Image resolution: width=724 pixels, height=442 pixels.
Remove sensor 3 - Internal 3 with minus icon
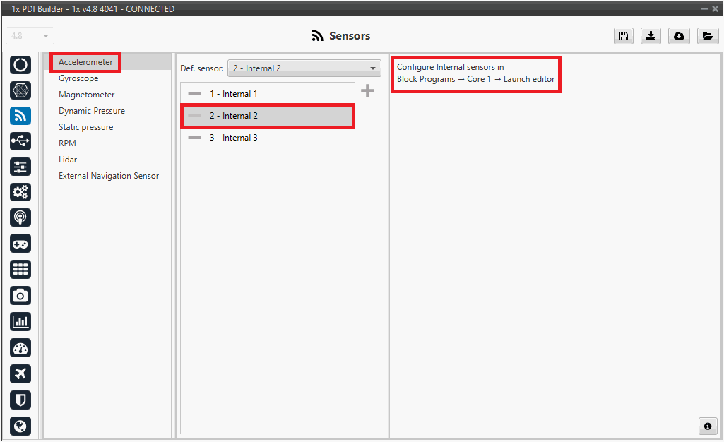(195, 138)
